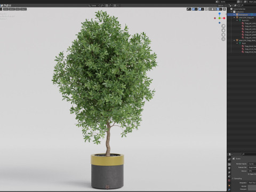Screen dimensions: 256x192
Task: Click the zoom view navigation button
Action: point(223,26)
